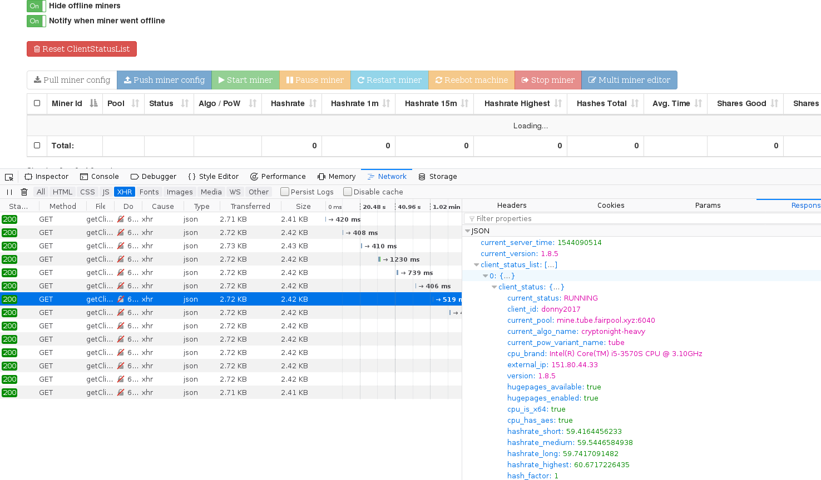The width and height of the screenshot is (821, 480).
Task: Collapse the client_status object node
Action: [x=494, y=287]
